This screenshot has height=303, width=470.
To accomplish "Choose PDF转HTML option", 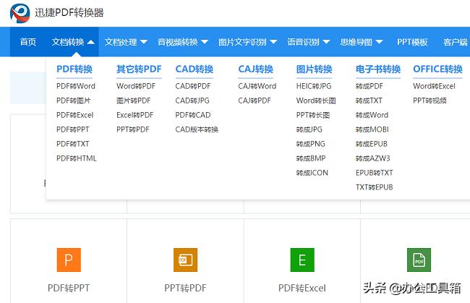I will coord(77,158).
